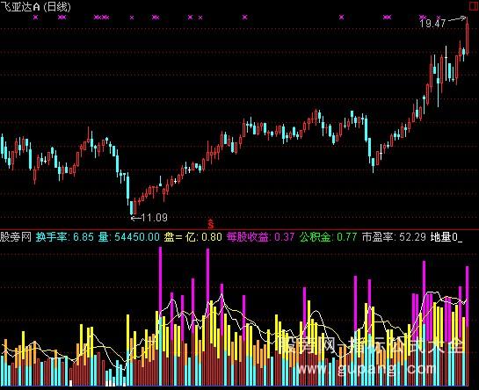
Task: Click the red S marker on the chart axis
Action: (210, 224)
